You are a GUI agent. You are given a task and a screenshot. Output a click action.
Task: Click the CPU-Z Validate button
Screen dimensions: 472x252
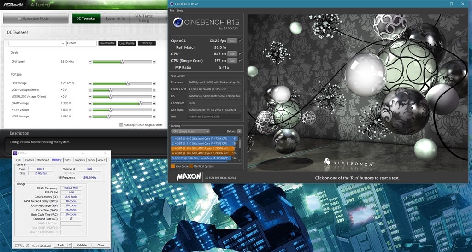(82, 246)
